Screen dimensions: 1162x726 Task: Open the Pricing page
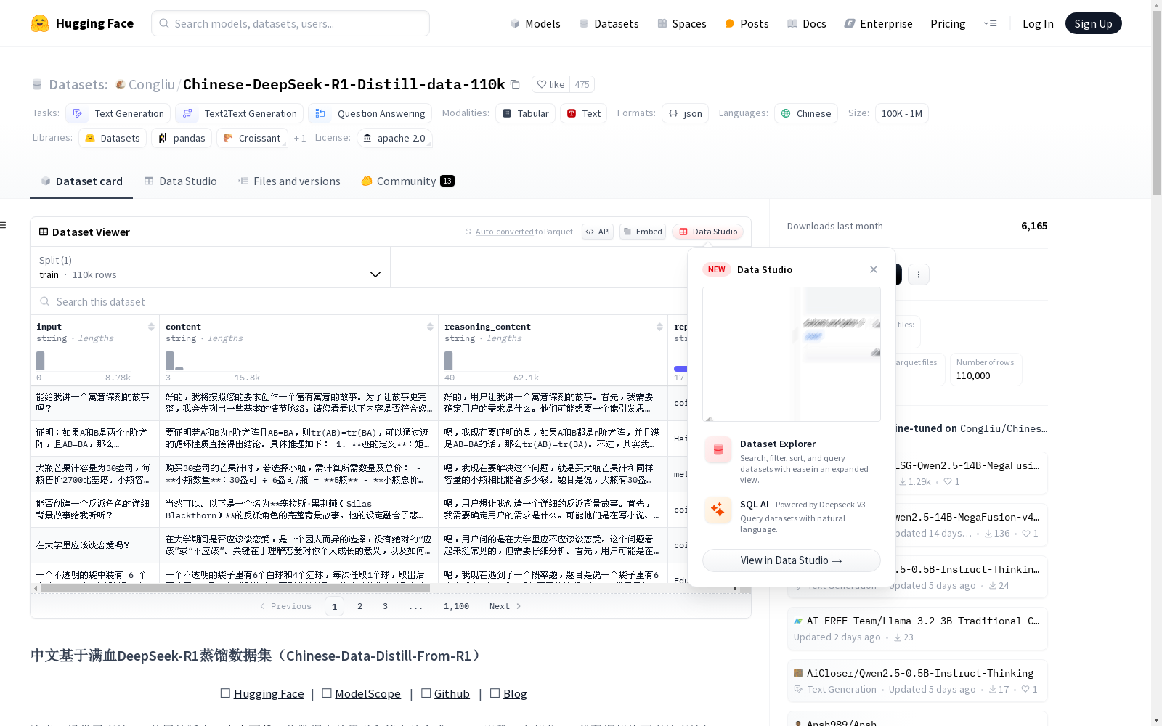point(948,23)
